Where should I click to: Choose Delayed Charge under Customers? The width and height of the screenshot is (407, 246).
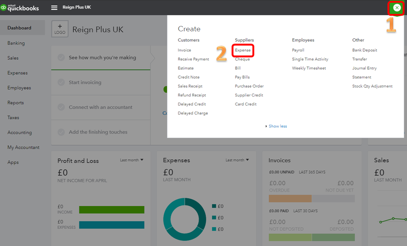[x=193, y=113]
